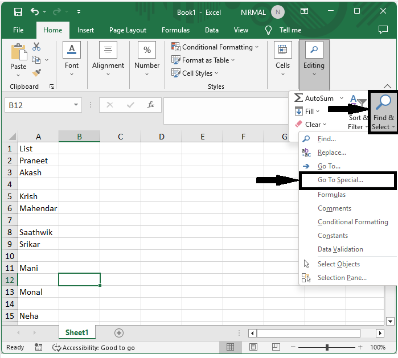The width and height of the screenshot is (398, 358).
Task: Open the Alignment group button
Action: tap(108, 58)
